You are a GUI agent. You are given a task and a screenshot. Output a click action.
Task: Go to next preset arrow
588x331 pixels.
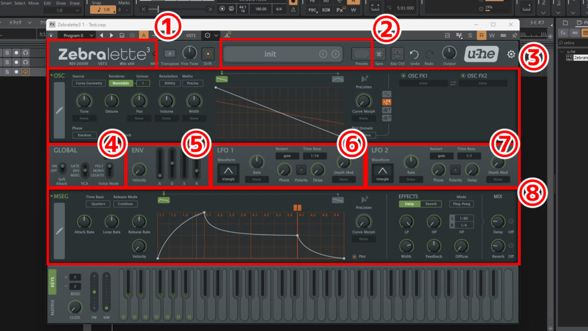point(335,54)
